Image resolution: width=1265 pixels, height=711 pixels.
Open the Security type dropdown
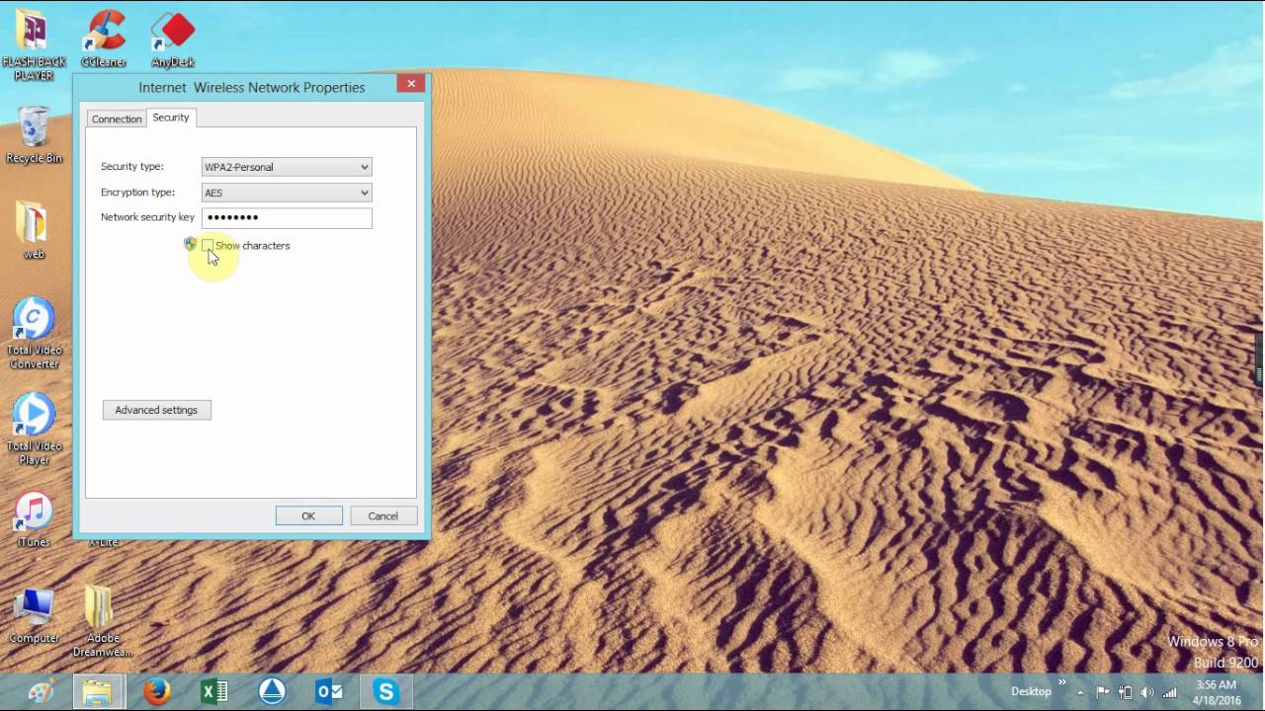pyautogui.click(x=287, y=167)
